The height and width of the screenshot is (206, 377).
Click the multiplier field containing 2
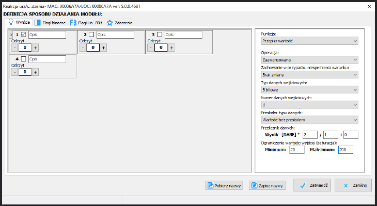(310, 135)
